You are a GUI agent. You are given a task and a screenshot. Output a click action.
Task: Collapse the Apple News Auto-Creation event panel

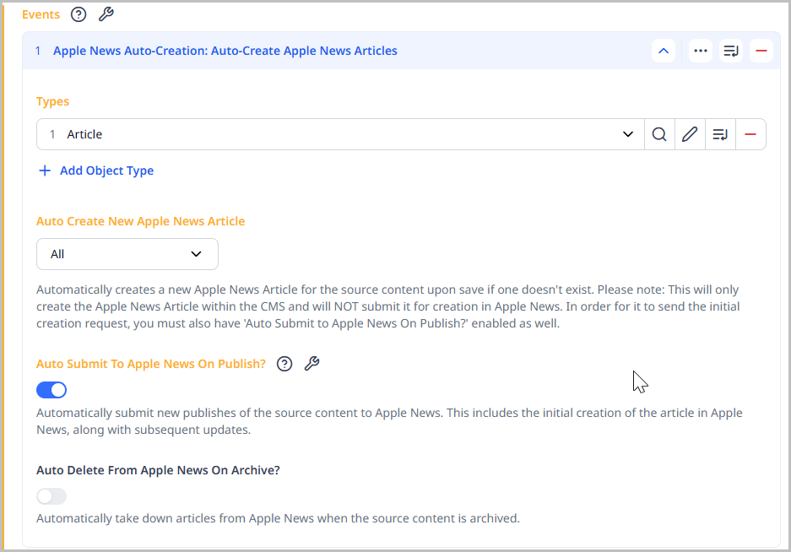pyautogui.click(x=664, y=51)
